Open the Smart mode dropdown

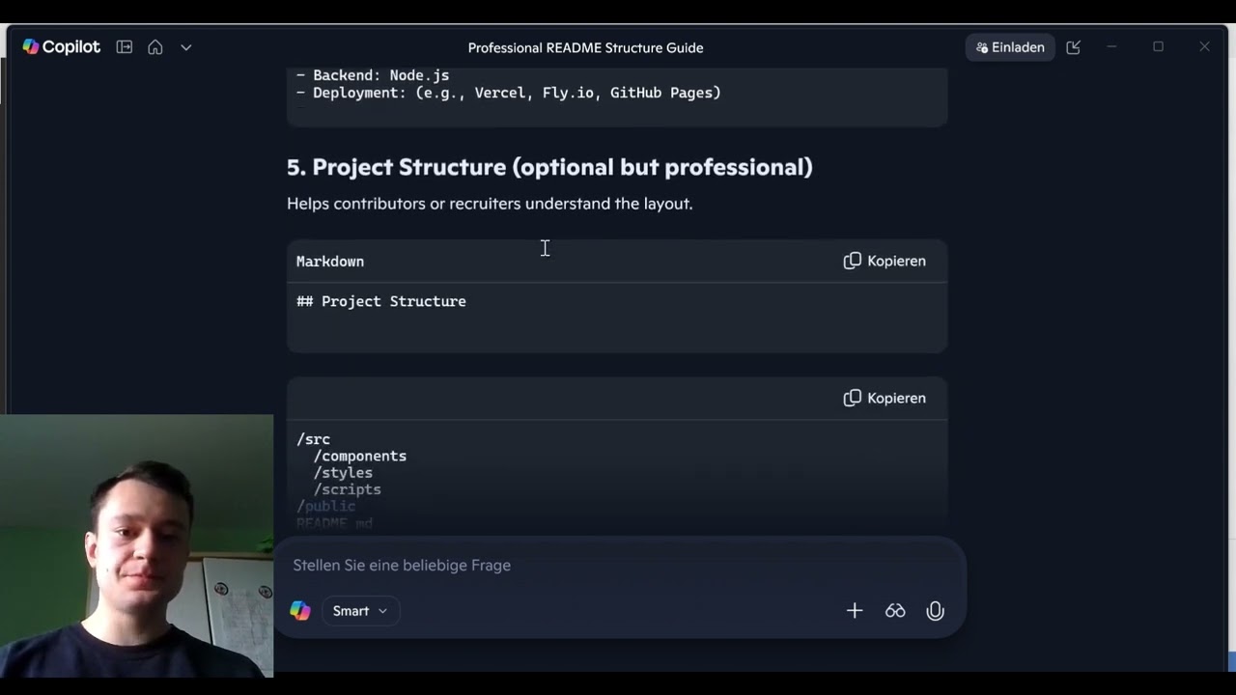tap(359, 611)
